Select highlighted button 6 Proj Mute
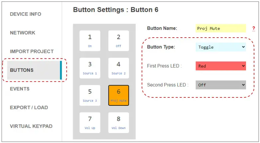 coord(118,95)
